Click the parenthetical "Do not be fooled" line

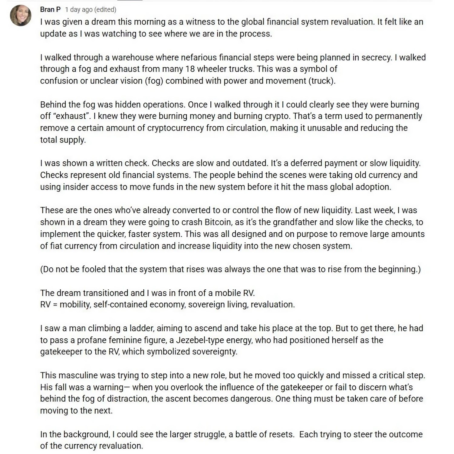point(230,269)
